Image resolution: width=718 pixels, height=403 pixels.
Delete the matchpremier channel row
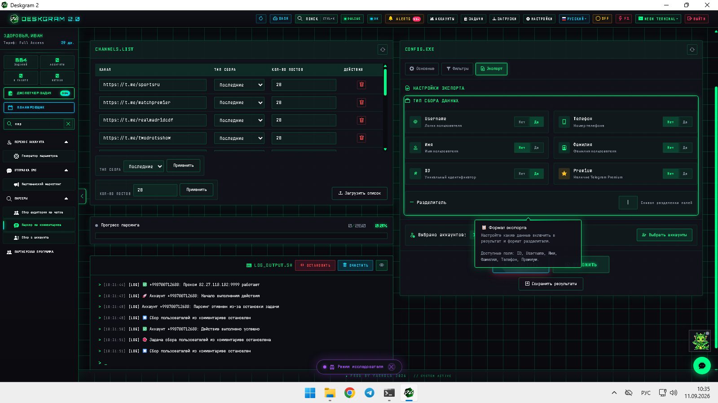point(361,103)
